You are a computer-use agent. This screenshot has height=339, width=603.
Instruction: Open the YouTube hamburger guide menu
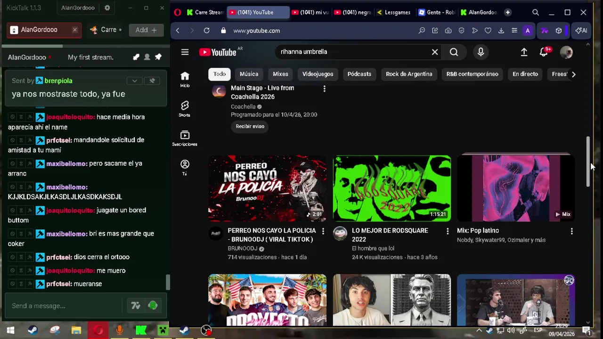[x=185, y=52]
